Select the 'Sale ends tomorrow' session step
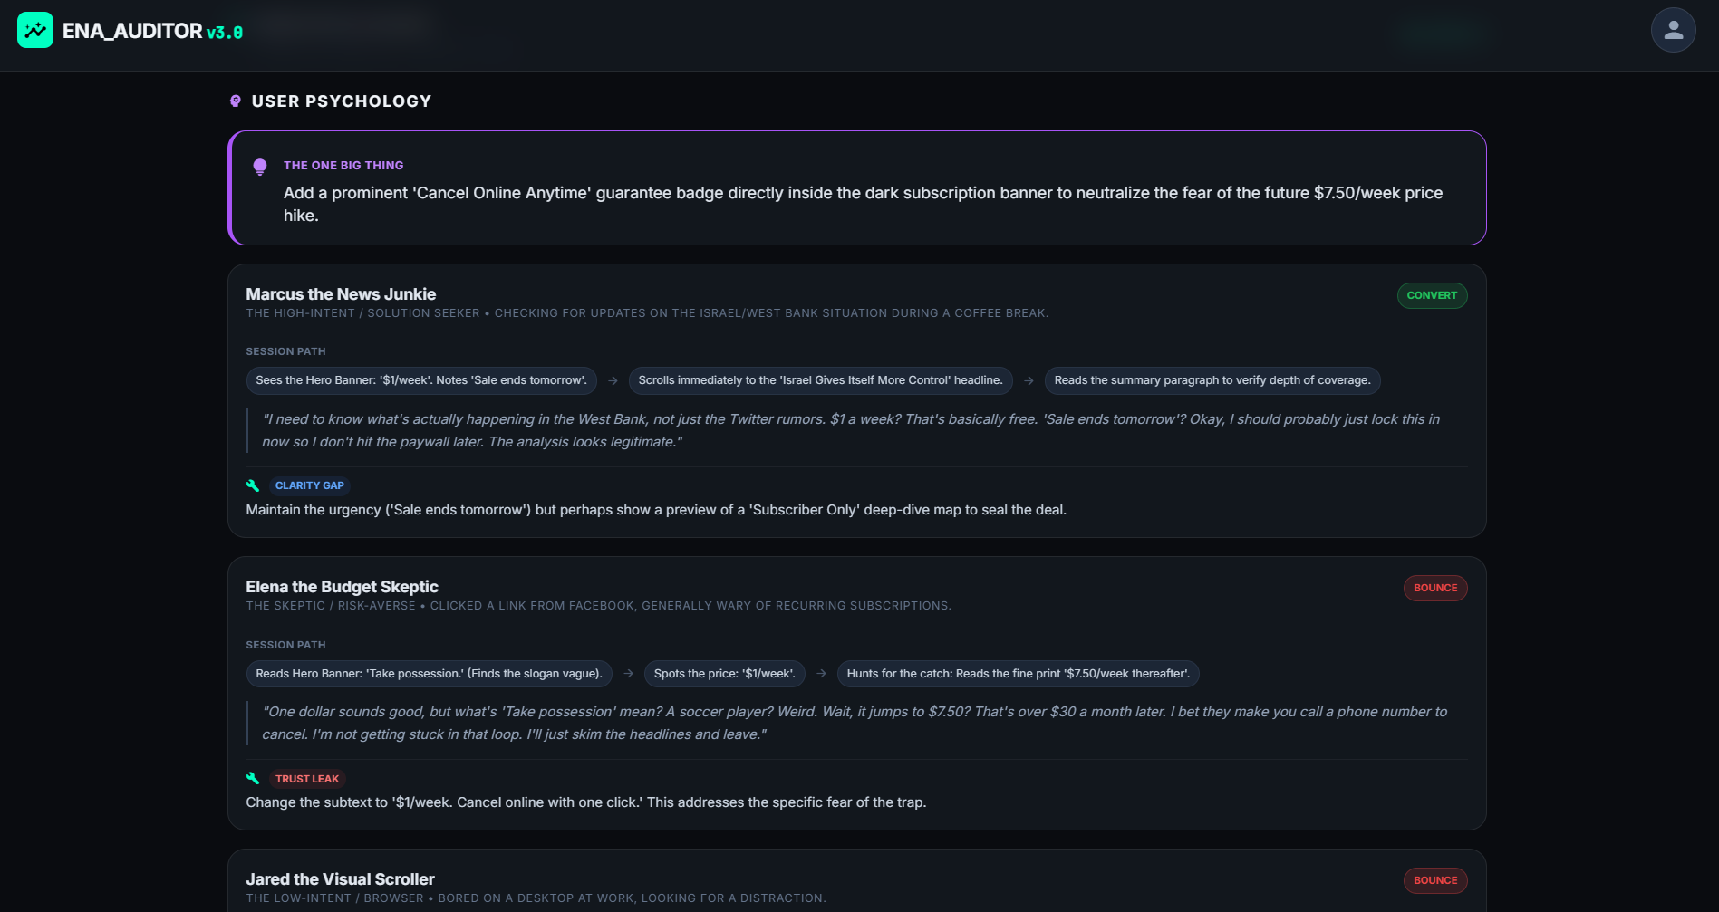Screen dimensions: 1719x912 point(421,380)
